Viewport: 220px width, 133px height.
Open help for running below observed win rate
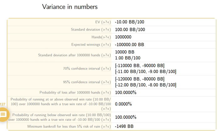click(x=106, y=120)
